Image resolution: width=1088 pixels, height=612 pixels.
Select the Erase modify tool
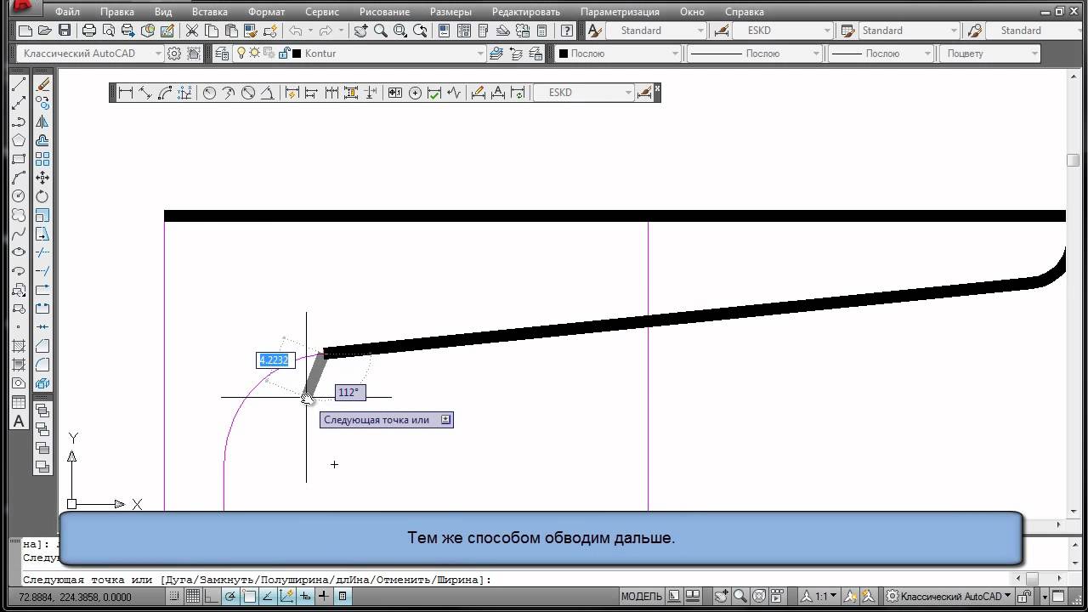pyautogui.click(x=42, y=84)
